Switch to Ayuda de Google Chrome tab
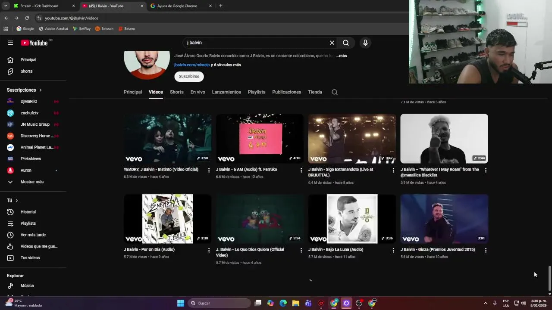The height and width of the screenshot is (310, 552). pyautogui.click(x=181, y=6)
